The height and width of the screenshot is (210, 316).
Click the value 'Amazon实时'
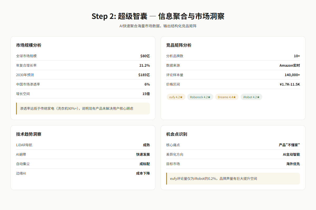(290, 65)
